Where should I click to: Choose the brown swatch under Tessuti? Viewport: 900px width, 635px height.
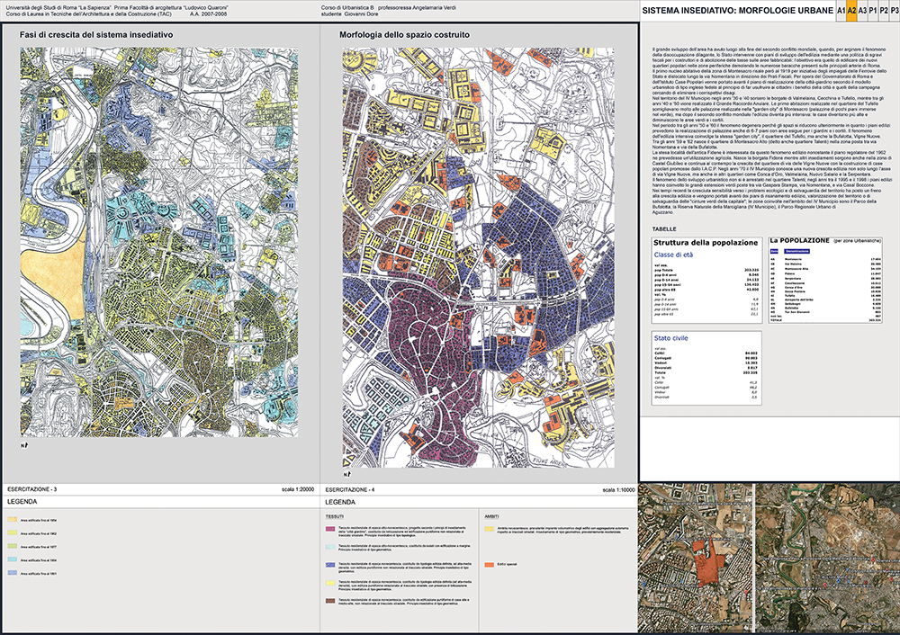[328, 599]
